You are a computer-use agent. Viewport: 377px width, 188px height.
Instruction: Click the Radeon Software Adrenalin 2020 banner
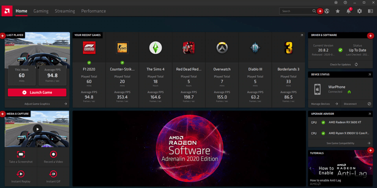pyautogui.click(x=189, y=148)
